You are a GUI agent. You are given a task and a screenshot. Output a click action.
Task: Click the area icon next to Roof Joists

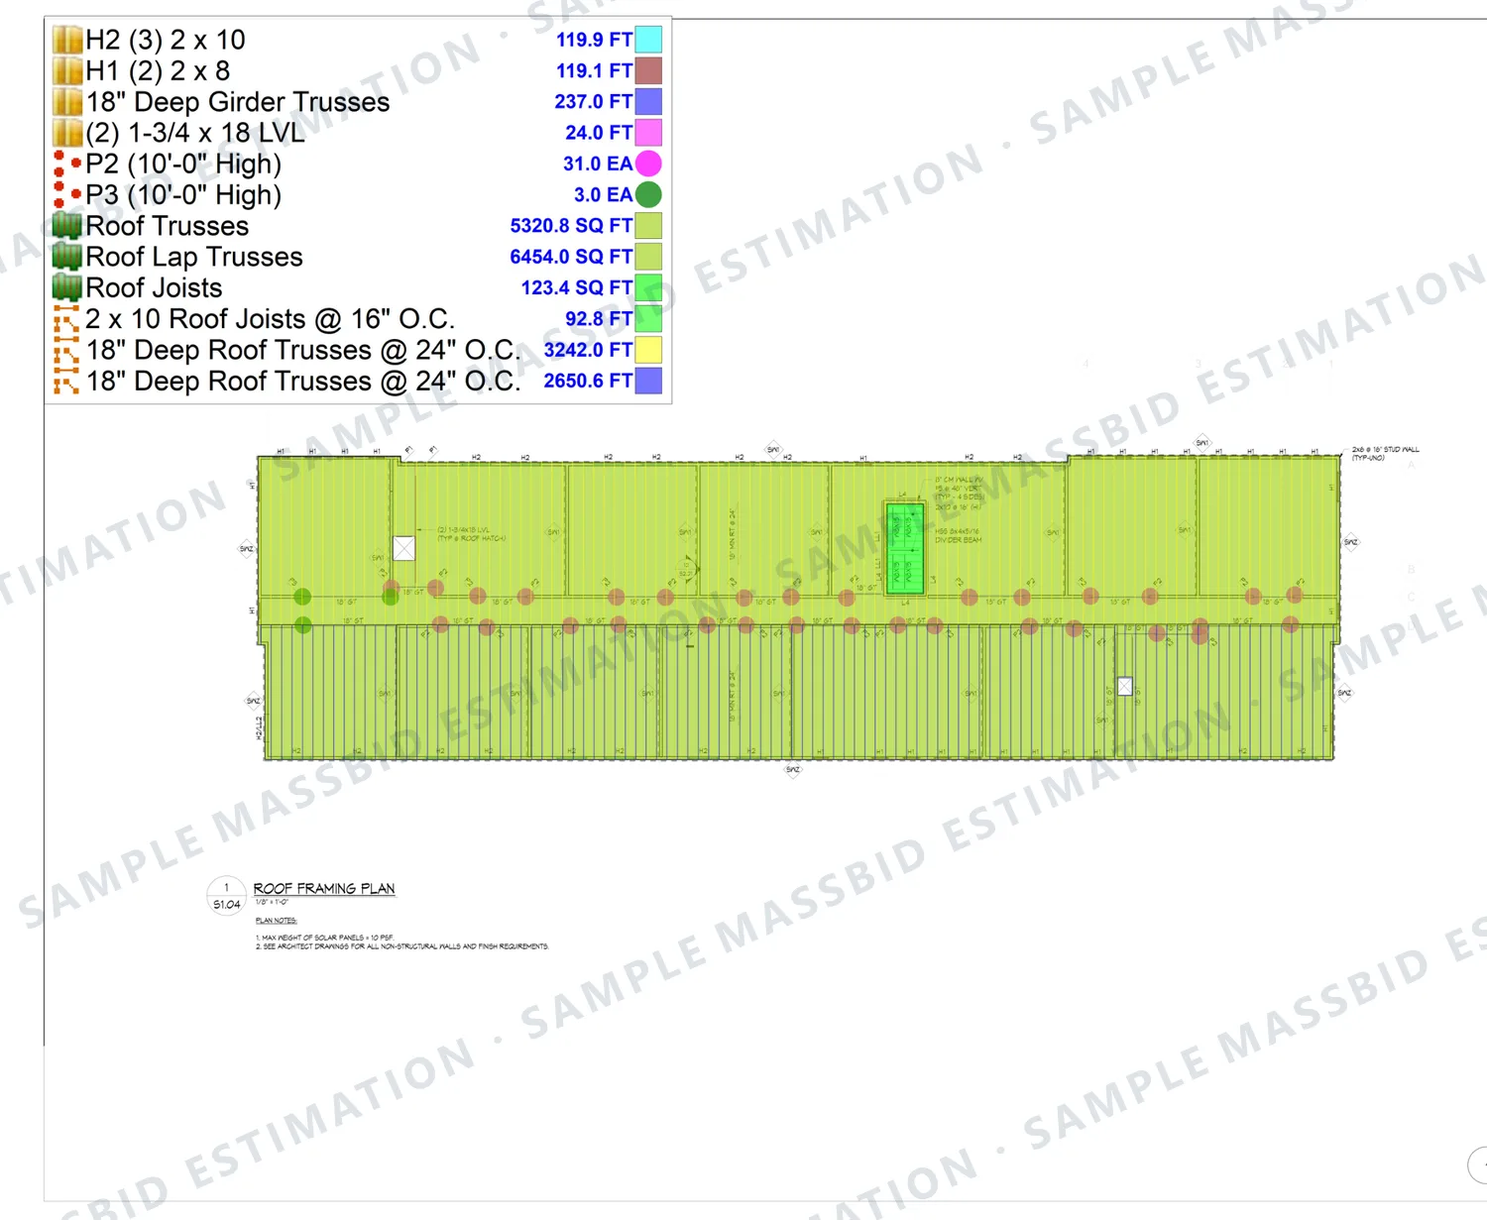[66, 287]
